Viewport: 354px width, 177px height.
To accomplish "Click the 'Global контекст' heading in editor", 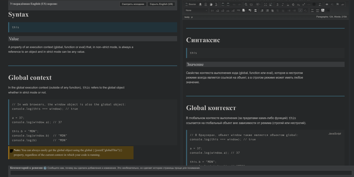I will tap(211, 108).
